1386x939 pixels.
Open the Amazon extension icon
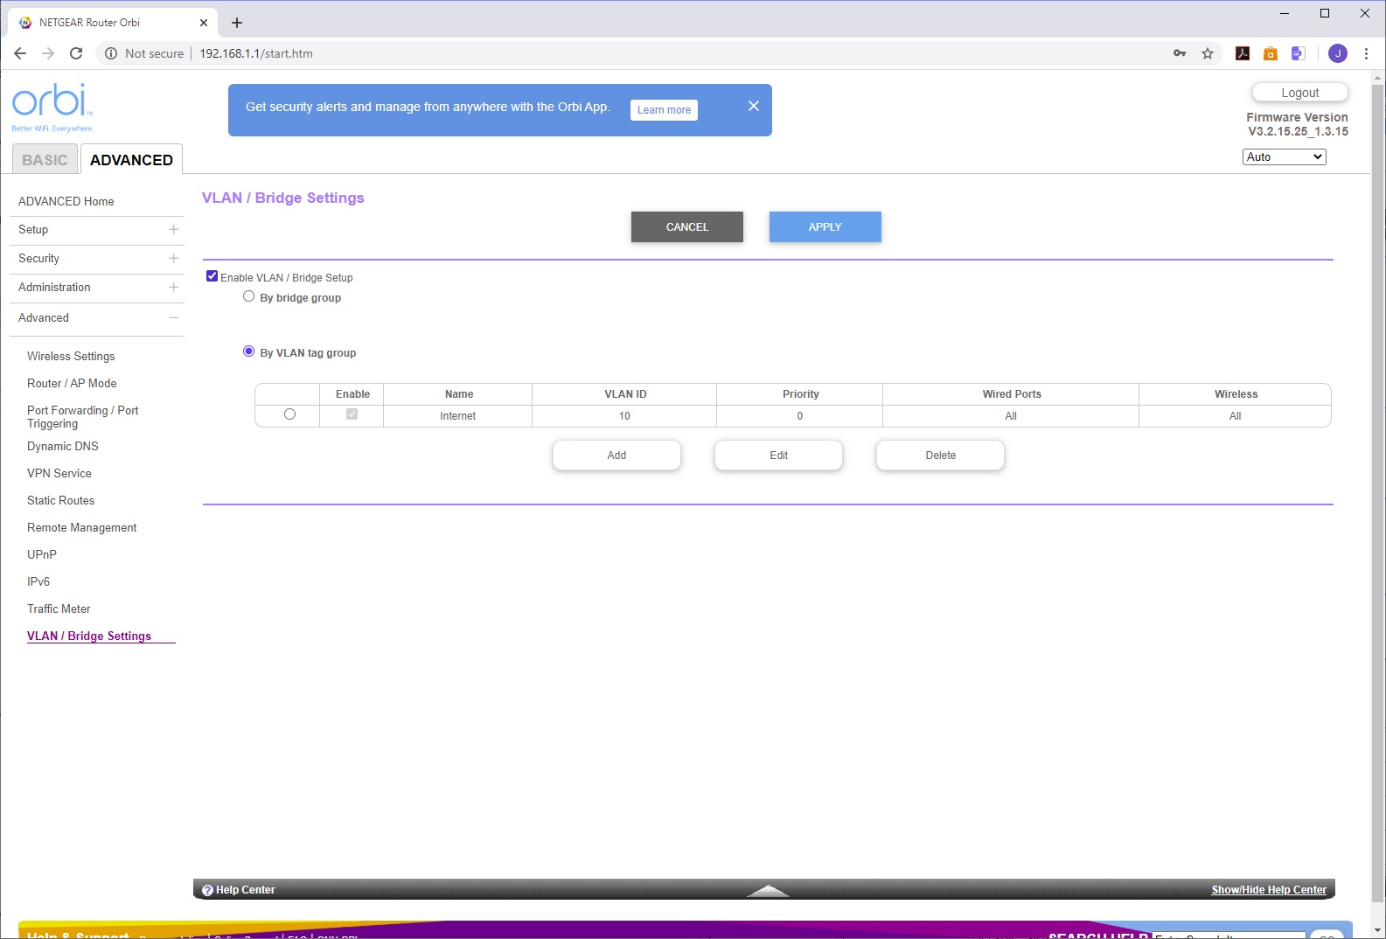pos(1271,53)
